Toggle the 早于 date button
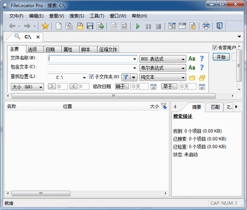The image size is (247, 210). coord(169,86)
